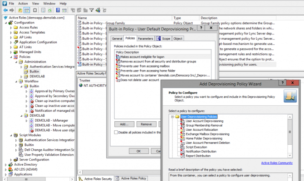Click the Filter funnel toolbar icon
Viewport: 304px width, 181px height.
[x=92, y=10]
